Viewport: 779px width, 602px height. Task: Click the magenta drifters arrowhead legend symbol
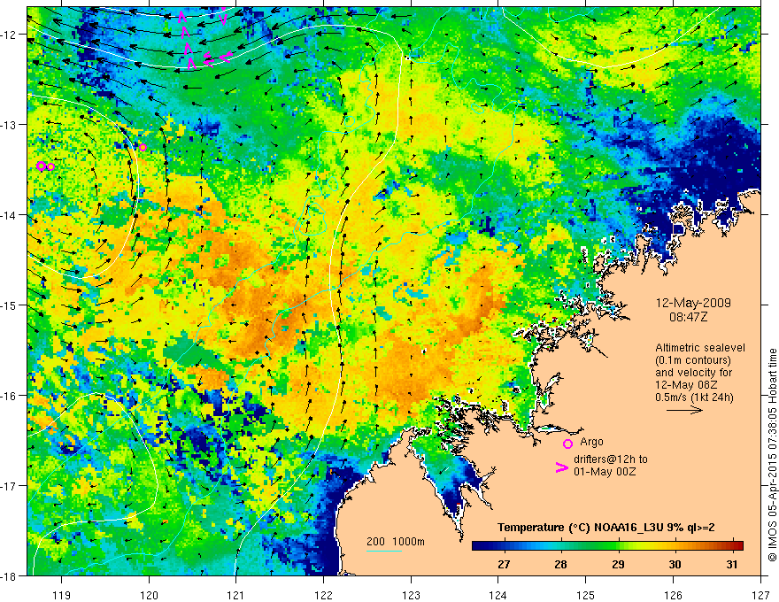tap(561, 467)
